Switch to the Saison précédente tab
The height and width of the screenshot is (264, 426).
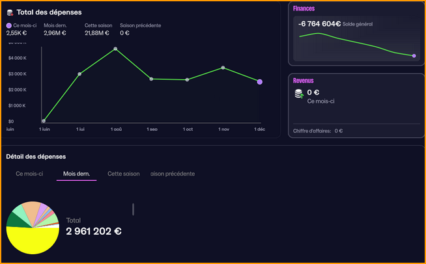(173, 174)
